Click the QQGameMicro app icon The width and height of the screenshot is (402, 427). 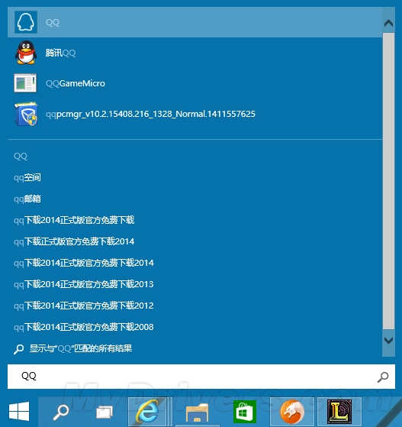point(25,82)
